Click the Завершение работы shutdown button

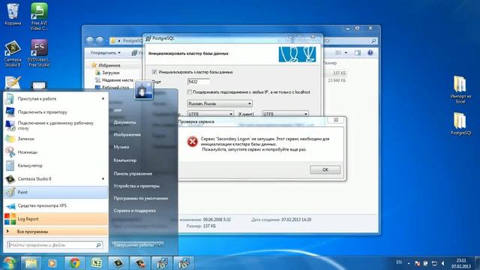click(x=133, y=245)
